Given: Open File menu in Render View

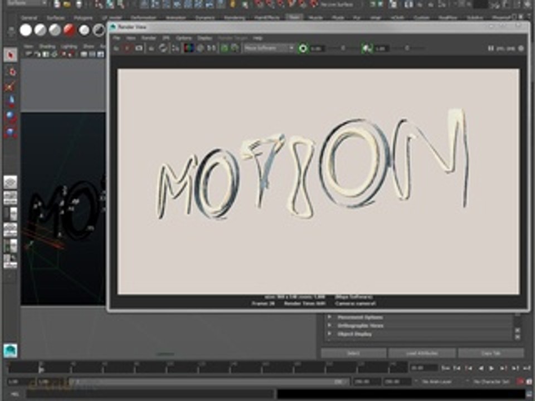Looking at the screenshot, I should 116,38.
